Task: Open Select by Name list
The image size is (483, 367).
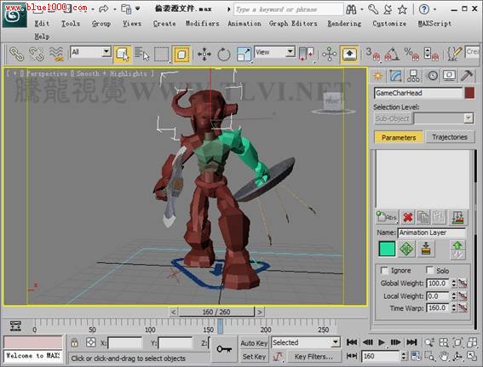Action: point(142,54)
